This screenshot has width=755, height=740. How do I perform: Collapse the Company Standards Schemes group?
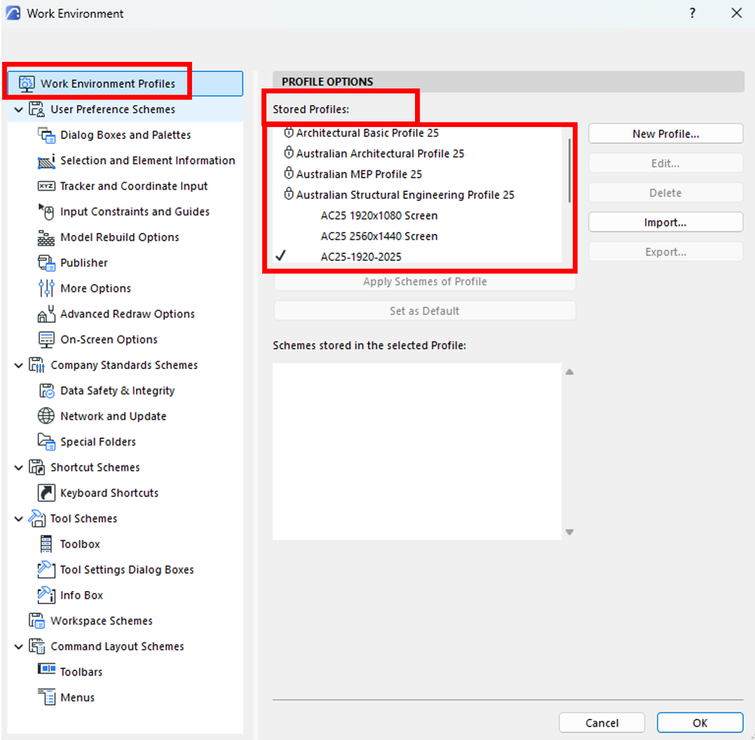(19, 365)
